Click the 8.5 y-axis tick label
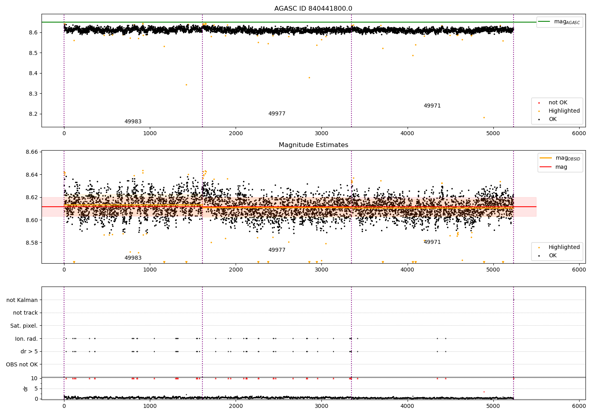 33,53
